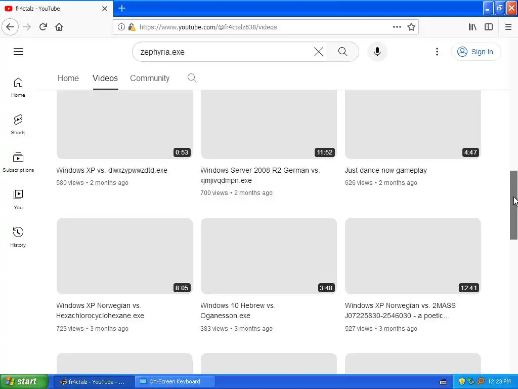Open video thumbnail with 8:05 duration

pyautogui.click(x=124, y=256)
